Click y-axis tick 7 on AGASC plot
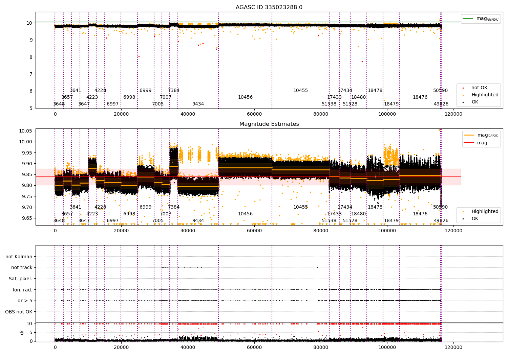The image size is (508, 355). [x=30, y=74]
